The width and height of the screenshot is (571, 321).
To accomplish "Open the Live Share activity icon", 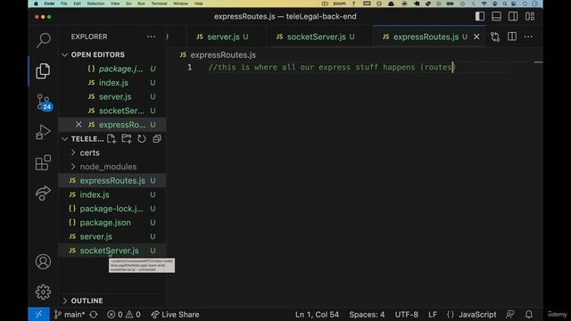I will click(43, 193).
